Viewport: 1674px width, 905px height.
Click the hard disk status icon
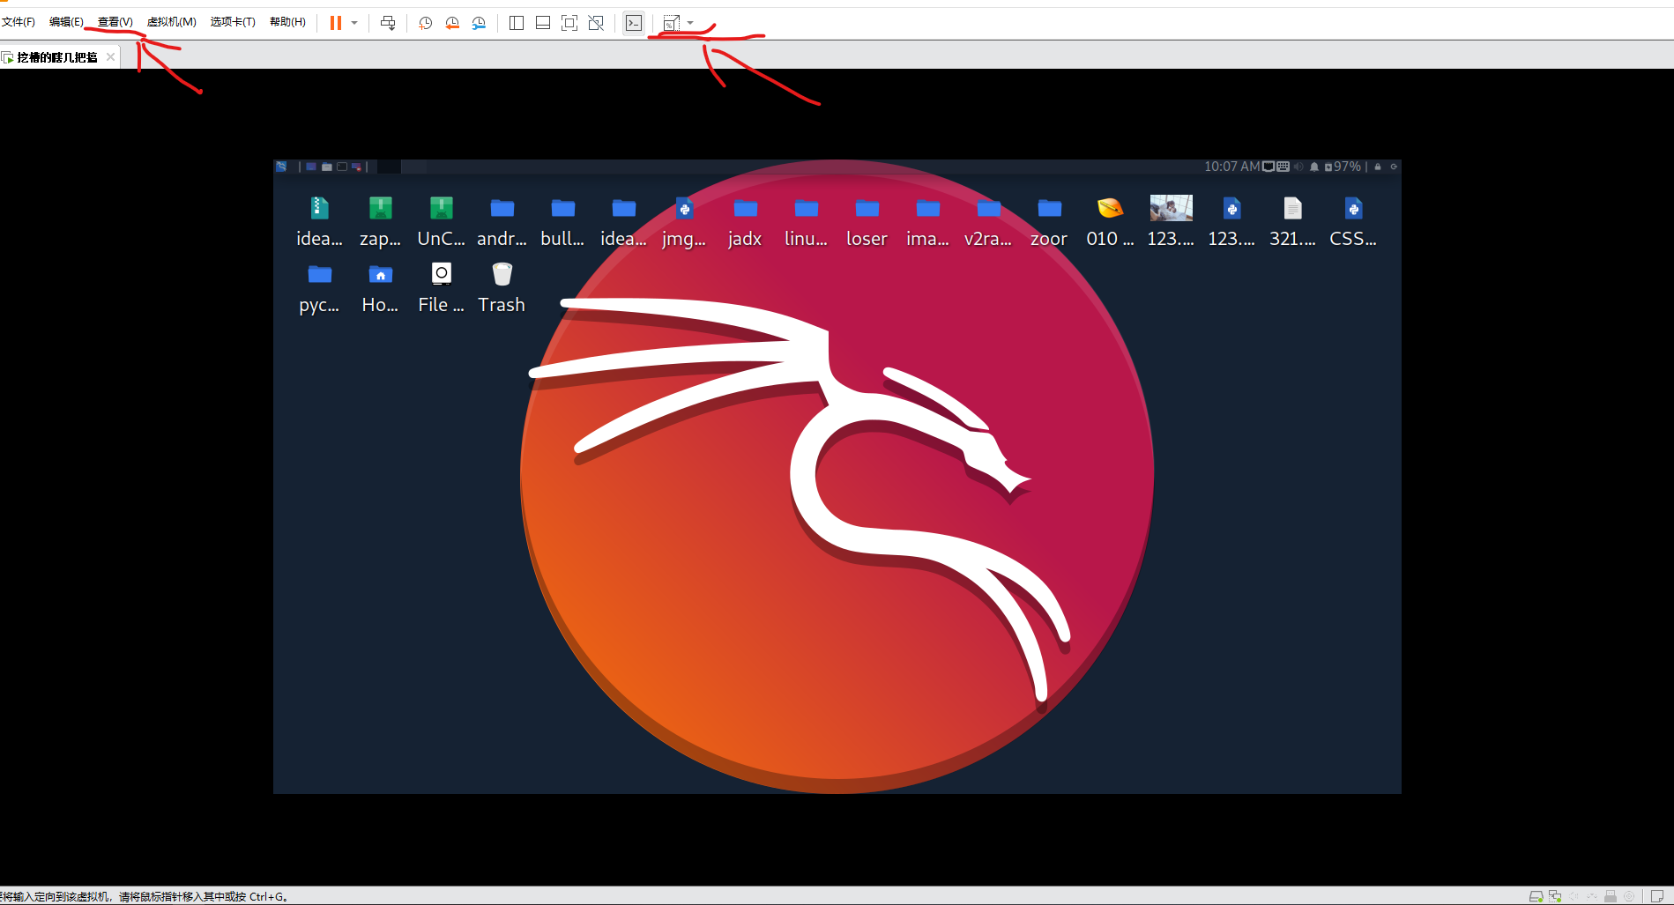pos(1536,896)
